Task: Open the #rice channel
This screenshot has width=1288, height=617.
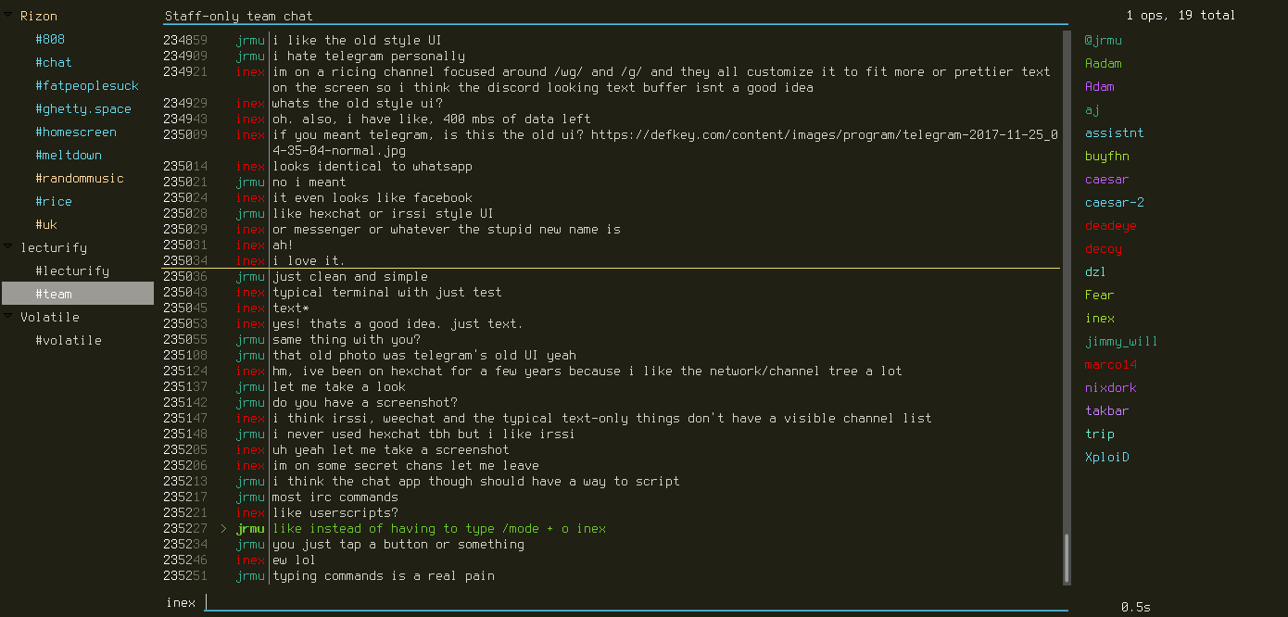Action: (54, 201)
